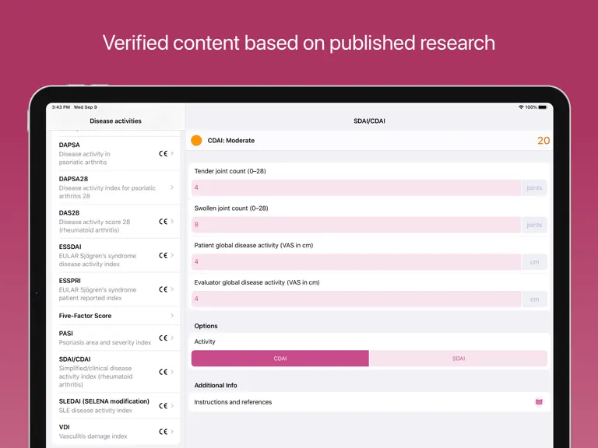Click the Tender joint count input field
Screen dimensions: 598x448
[x=356, y=187]
